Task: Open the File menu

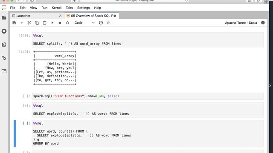Action: coord(12,8)
